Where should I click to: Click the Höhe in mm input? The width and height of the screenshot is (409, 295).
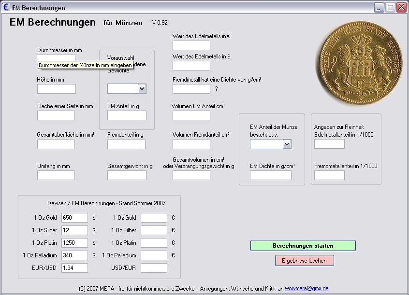tap(57, 89)
